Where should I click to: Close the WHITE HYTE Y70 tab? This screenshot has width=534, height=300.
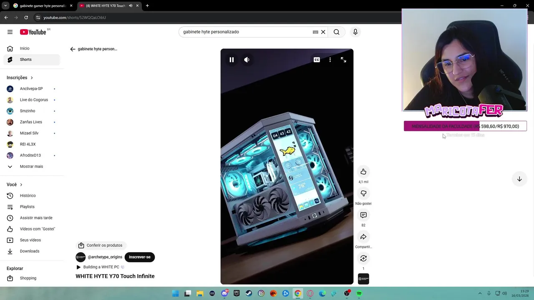pos(137,6)
